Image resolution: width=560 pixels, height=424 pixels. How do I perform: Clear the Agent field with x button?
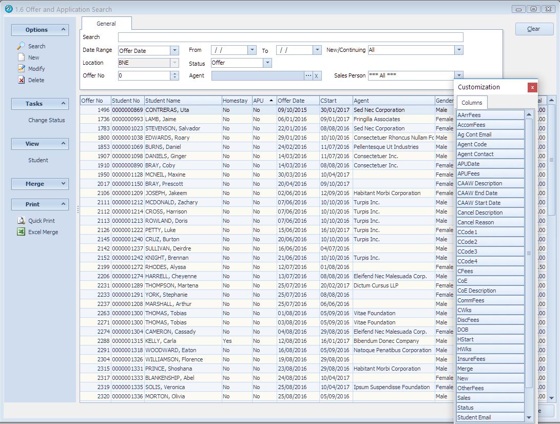point(317,75)
